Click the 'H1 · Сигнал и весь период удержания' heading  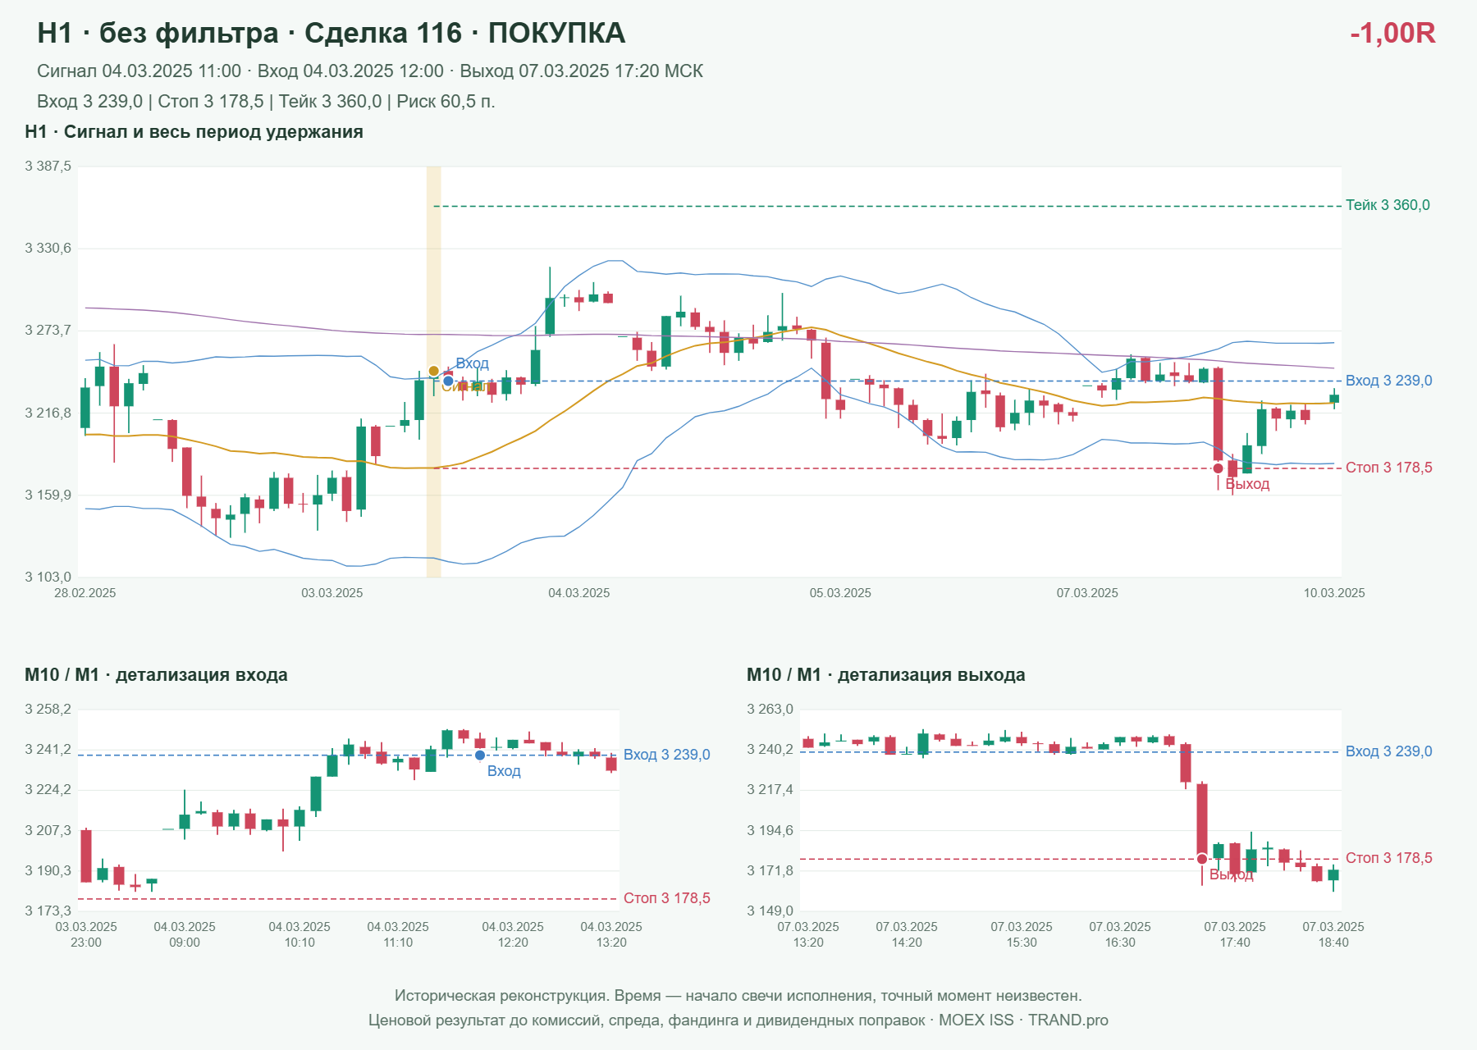pyautogui.click(x=194, y=132)
